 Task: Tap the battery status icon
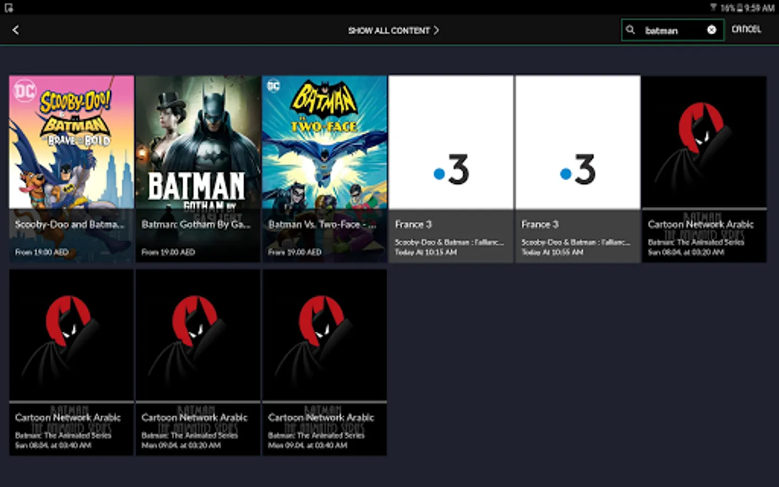click(739, 8)
